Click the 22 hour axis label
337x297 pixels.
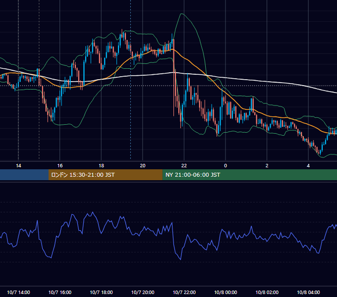(x=184, y=166)
